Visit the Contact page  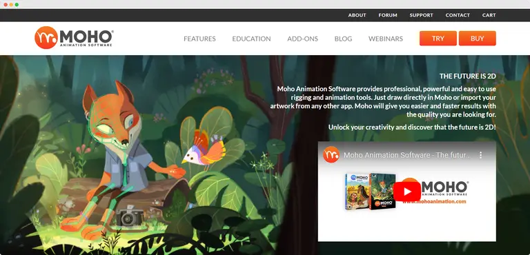[x=458, y=15]
